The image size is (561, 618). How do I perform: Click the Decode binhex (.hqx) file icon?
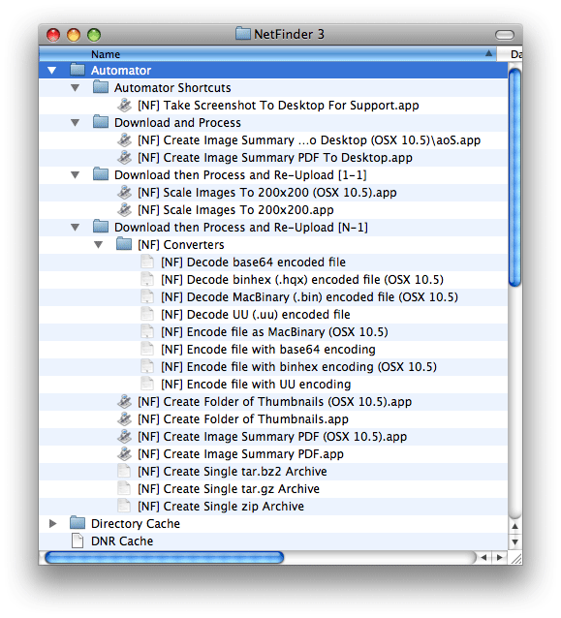point(147,279)
